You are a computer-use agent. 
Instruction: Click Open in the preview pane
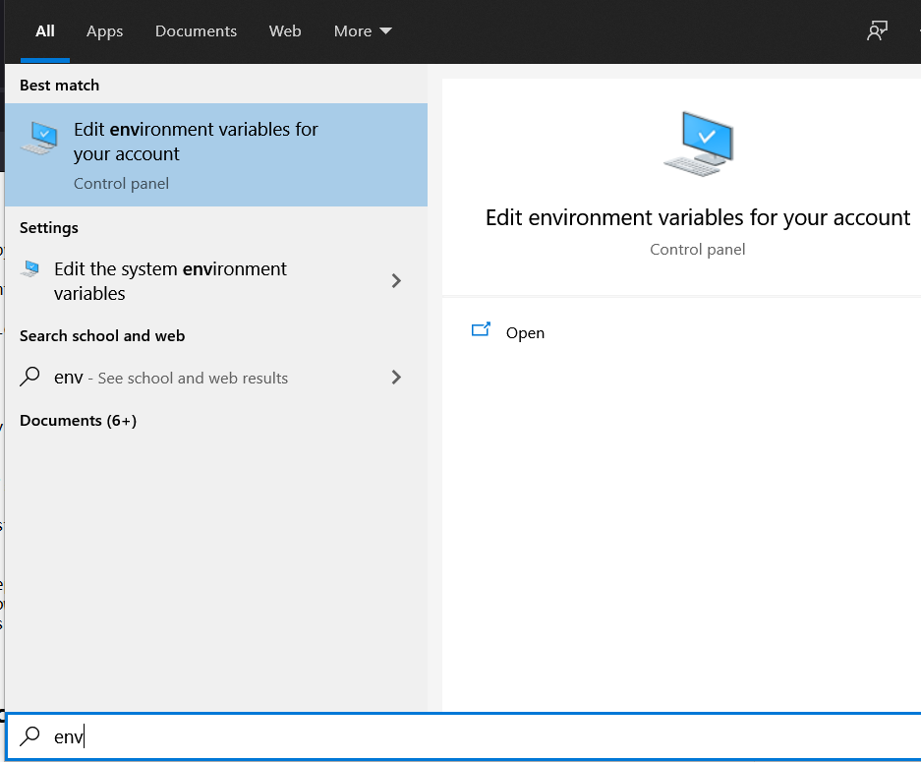point(525,333)
